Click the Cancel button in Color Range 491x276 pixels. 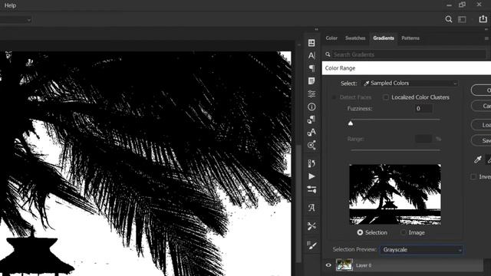482,106
